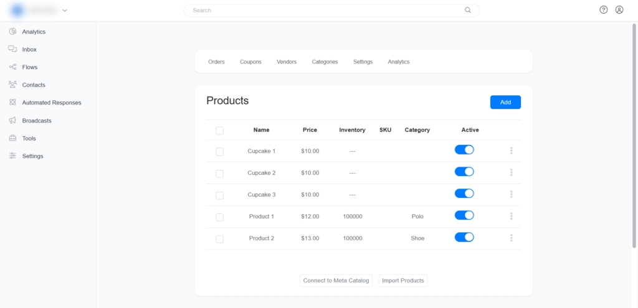Open the Tools briefcase icon
The height and width of the screenshot is (308, 638).
click(x=12, y=138)
